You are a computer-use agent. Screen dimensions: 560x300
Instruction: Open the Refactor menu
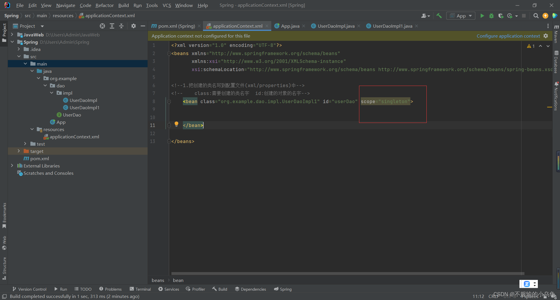click(x=104, y=5)
